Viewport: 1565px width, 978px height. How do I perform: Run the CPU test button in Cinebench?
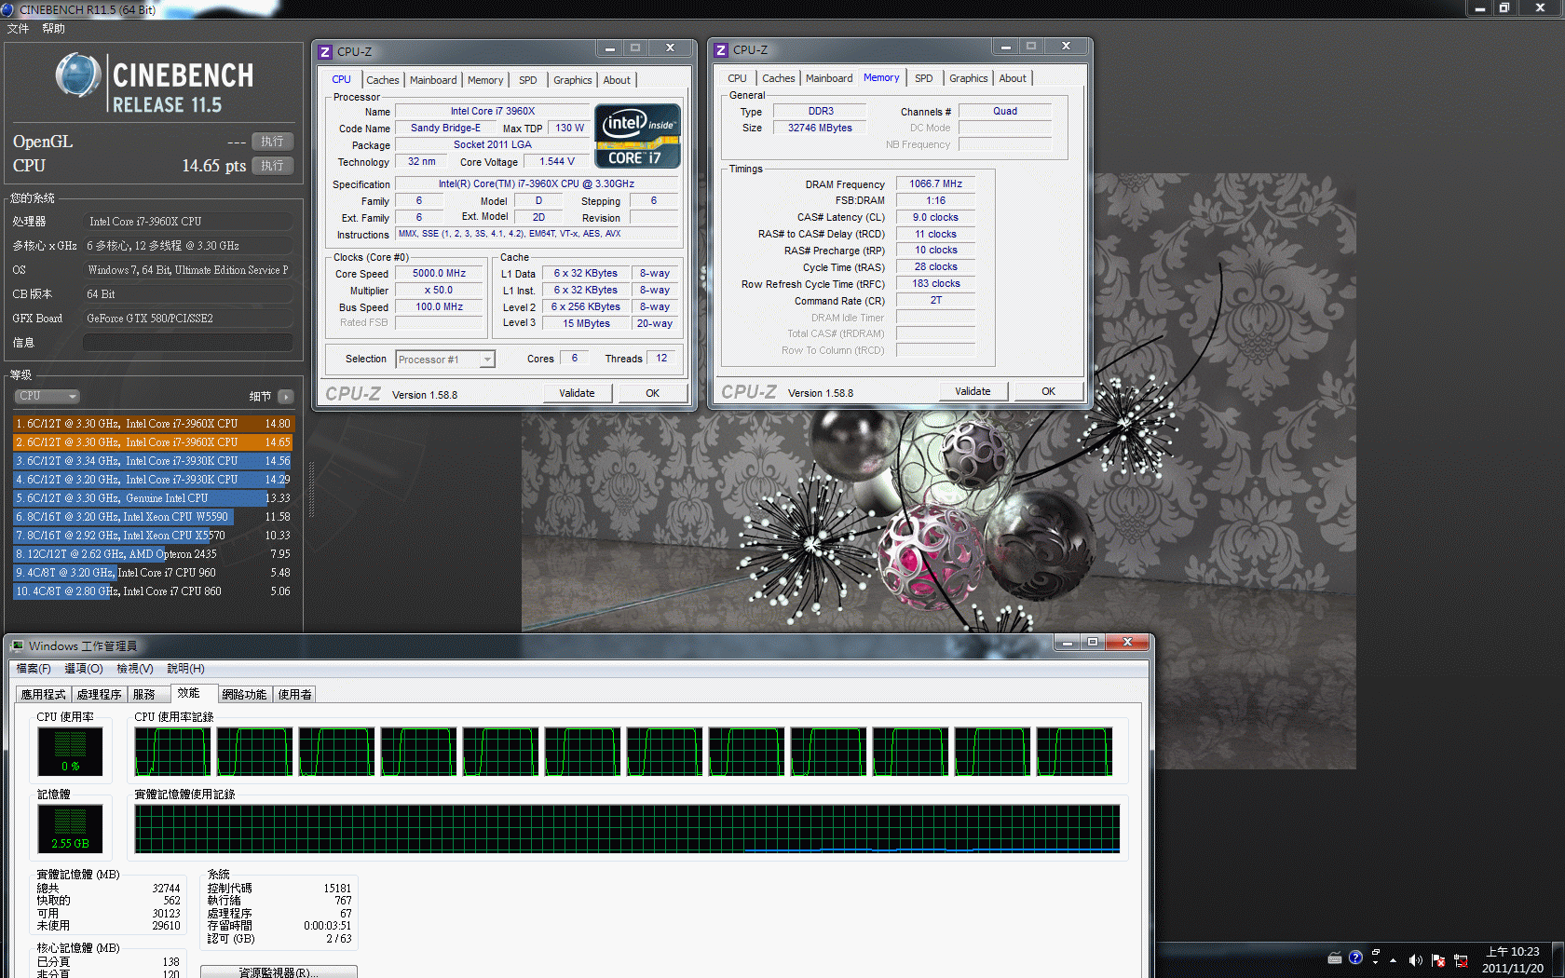272,166
